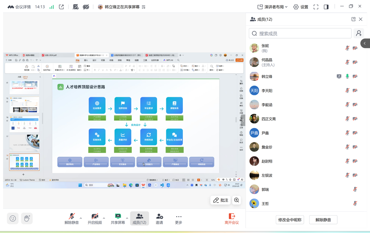Click the raise hand icon
Screen dimensions: 370x233
(27, 218)
